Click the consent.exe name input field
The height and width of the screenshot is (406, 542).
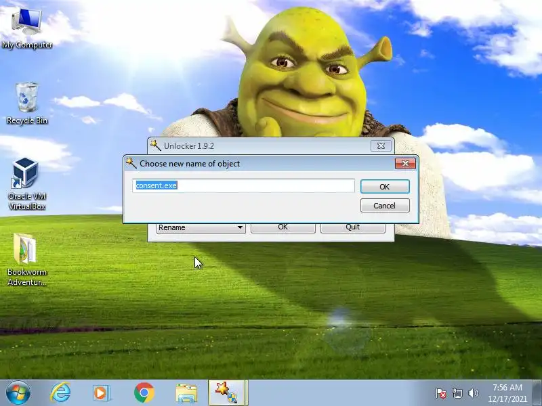pos(243,185)
